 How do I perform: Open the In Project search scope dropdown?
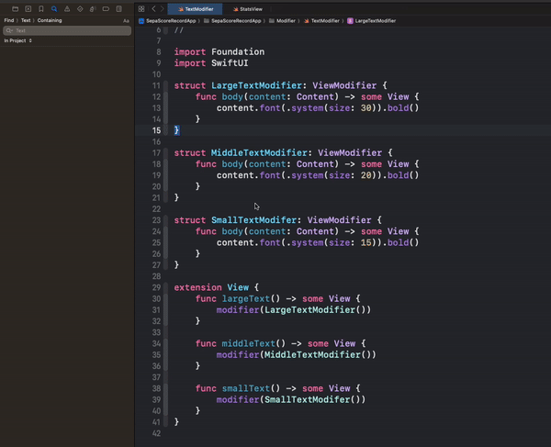(18, 41)
